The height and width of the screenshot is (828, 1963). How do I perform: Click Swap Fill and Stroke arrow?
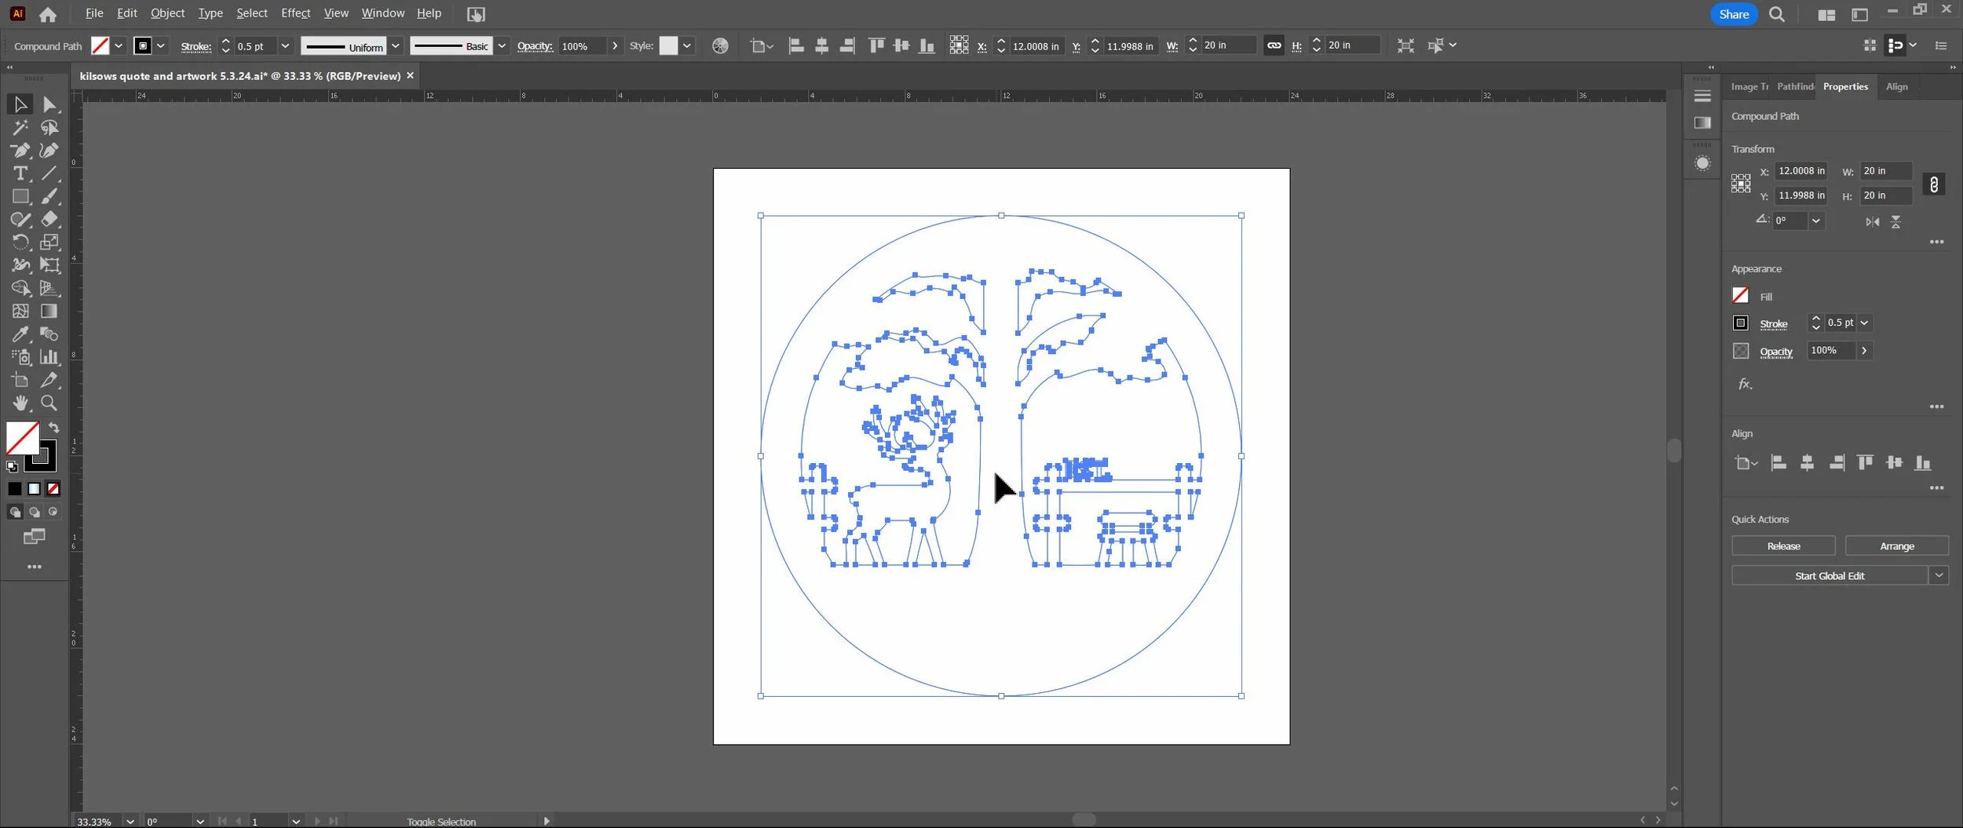click(x=53, y=428)
